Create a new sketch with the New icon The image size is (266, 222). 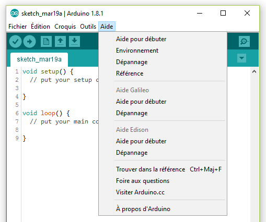pyautogui.click(x=46, y=42)
